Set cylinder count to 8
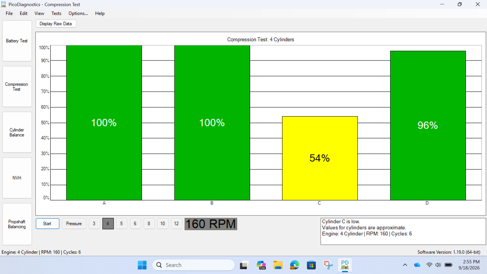This screenshot has height=274, width=487. point(149,224)
